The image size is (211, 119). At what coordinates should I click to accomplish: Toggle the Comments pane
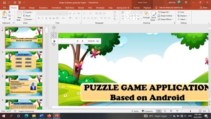(147, 111)
